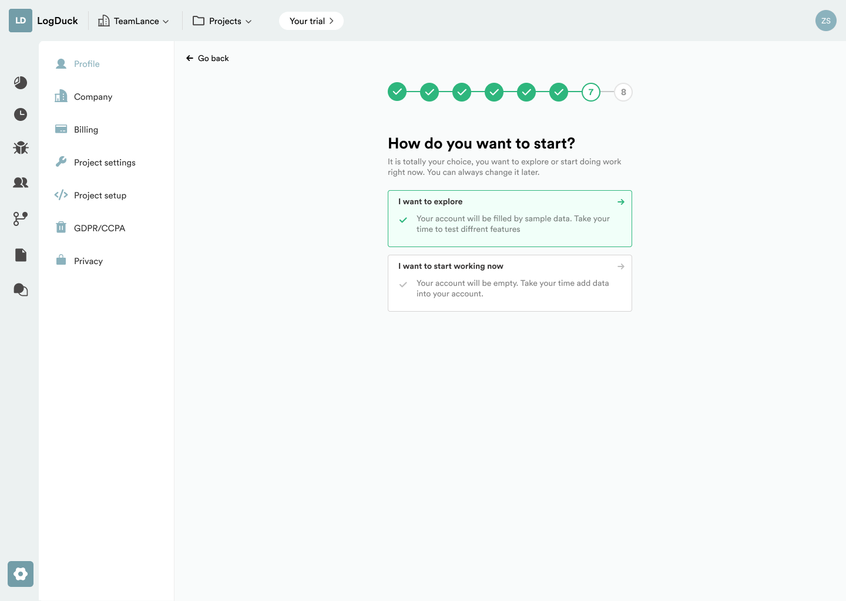Select the "I want to explore" option

click(509, 218)
